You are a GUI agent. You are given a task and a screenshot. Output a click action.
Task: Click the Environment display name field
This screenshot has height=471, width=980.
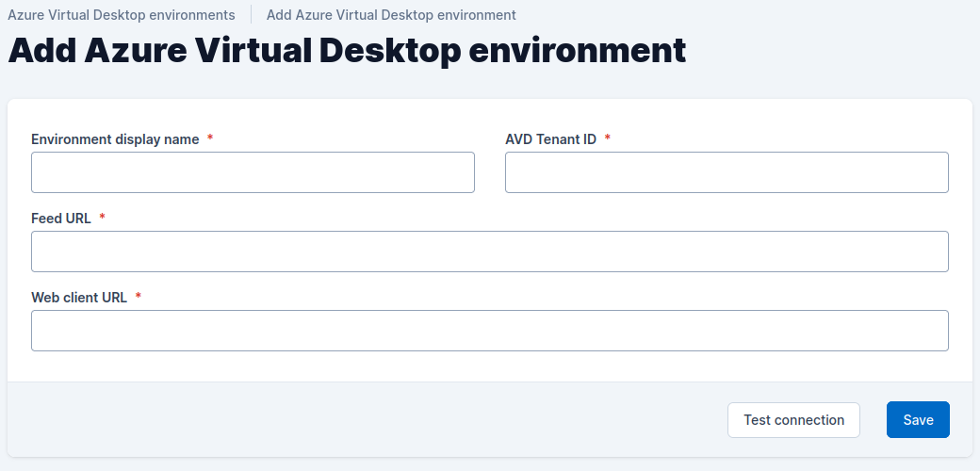(x=253, y=172)
